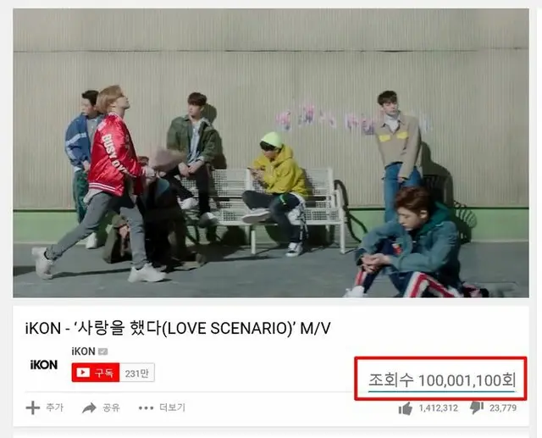This screenshot has height=438, width=542.
Task: Open the '사랑을 했다(LOVE SCENARIO)' M/V title
Action: click(178, 328)
